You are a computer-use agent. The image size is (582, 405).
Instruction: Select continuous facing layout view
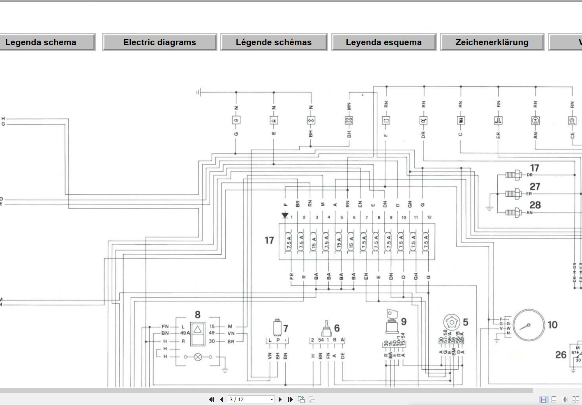tap(575, 399)
